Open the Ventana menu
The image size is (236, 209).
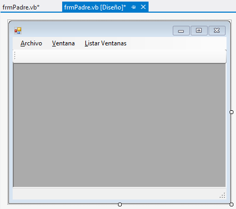63,43
